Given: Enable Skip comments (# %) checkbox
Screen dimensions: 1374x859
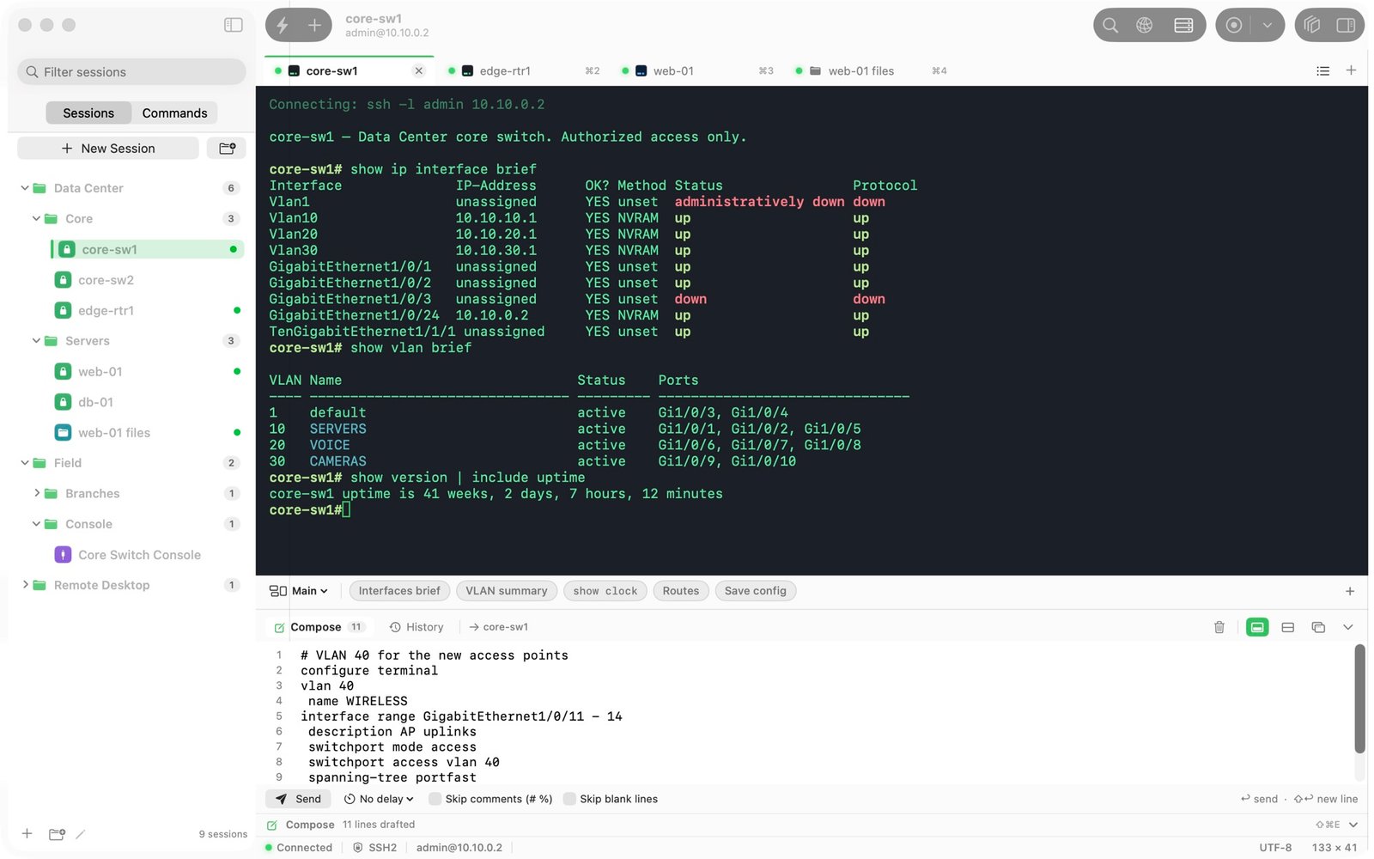Looking at the screenshot, I should tap(435, 799).
